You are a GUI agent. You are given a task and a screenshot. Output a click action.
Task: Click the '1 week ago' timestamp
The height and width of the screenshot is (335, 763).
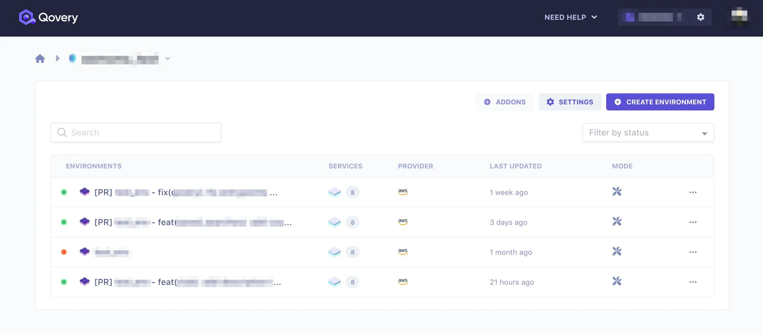[509, 193]
